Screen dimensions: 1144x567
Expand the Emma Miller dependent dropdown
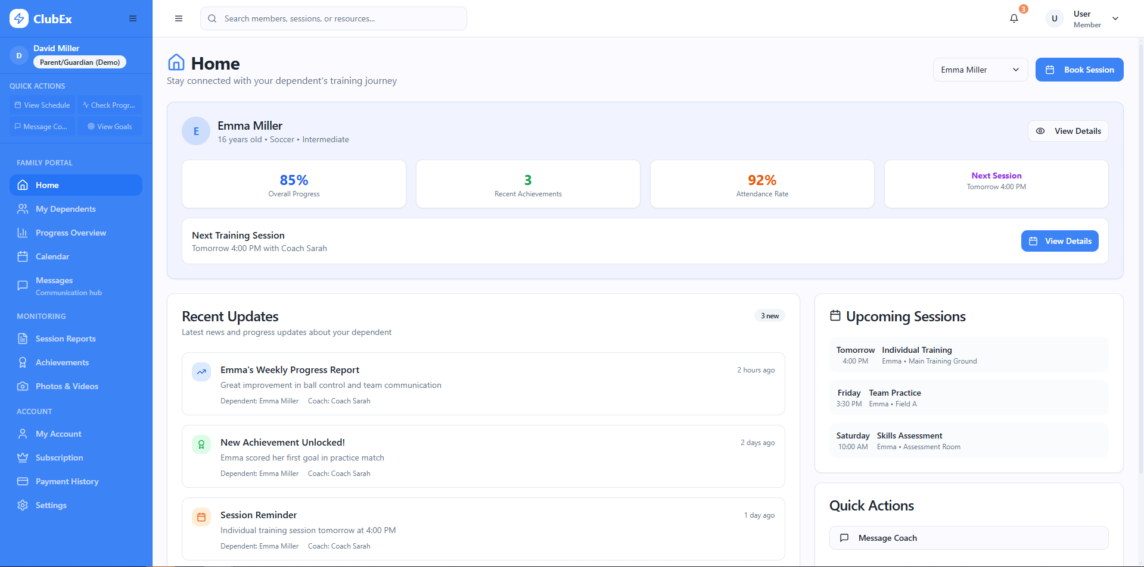[x=980, y=70]
